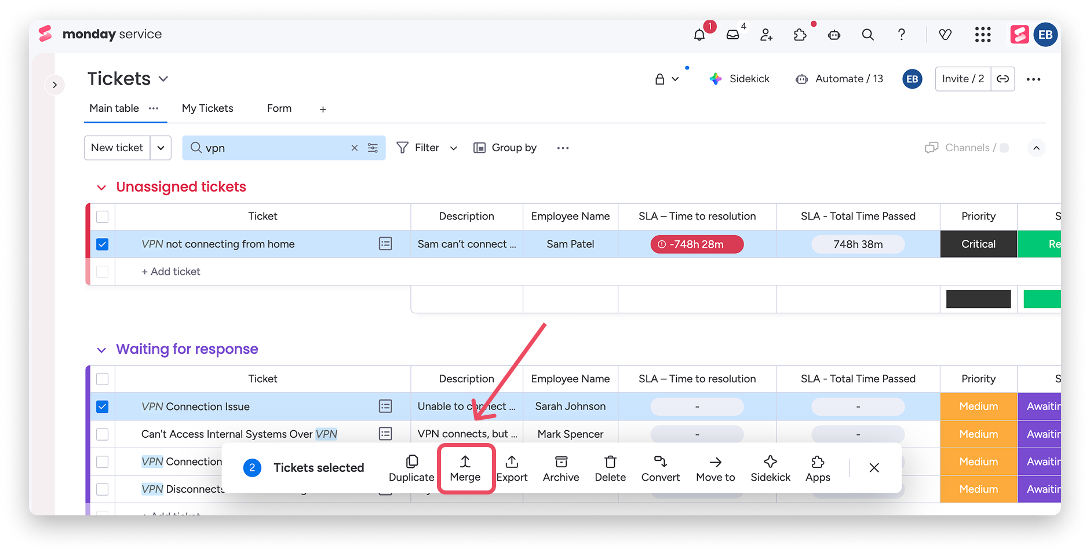Export the selected tickets

(x=512, y=468)
